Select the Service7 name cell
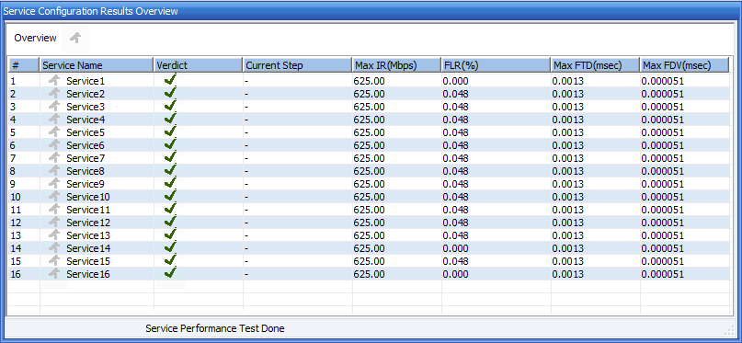 coord(86,158)
